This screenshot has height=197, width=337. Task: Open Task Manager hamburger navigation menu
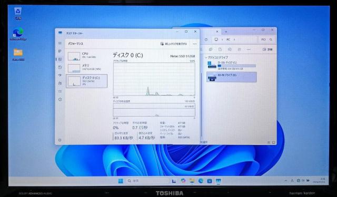click(60, 43)
